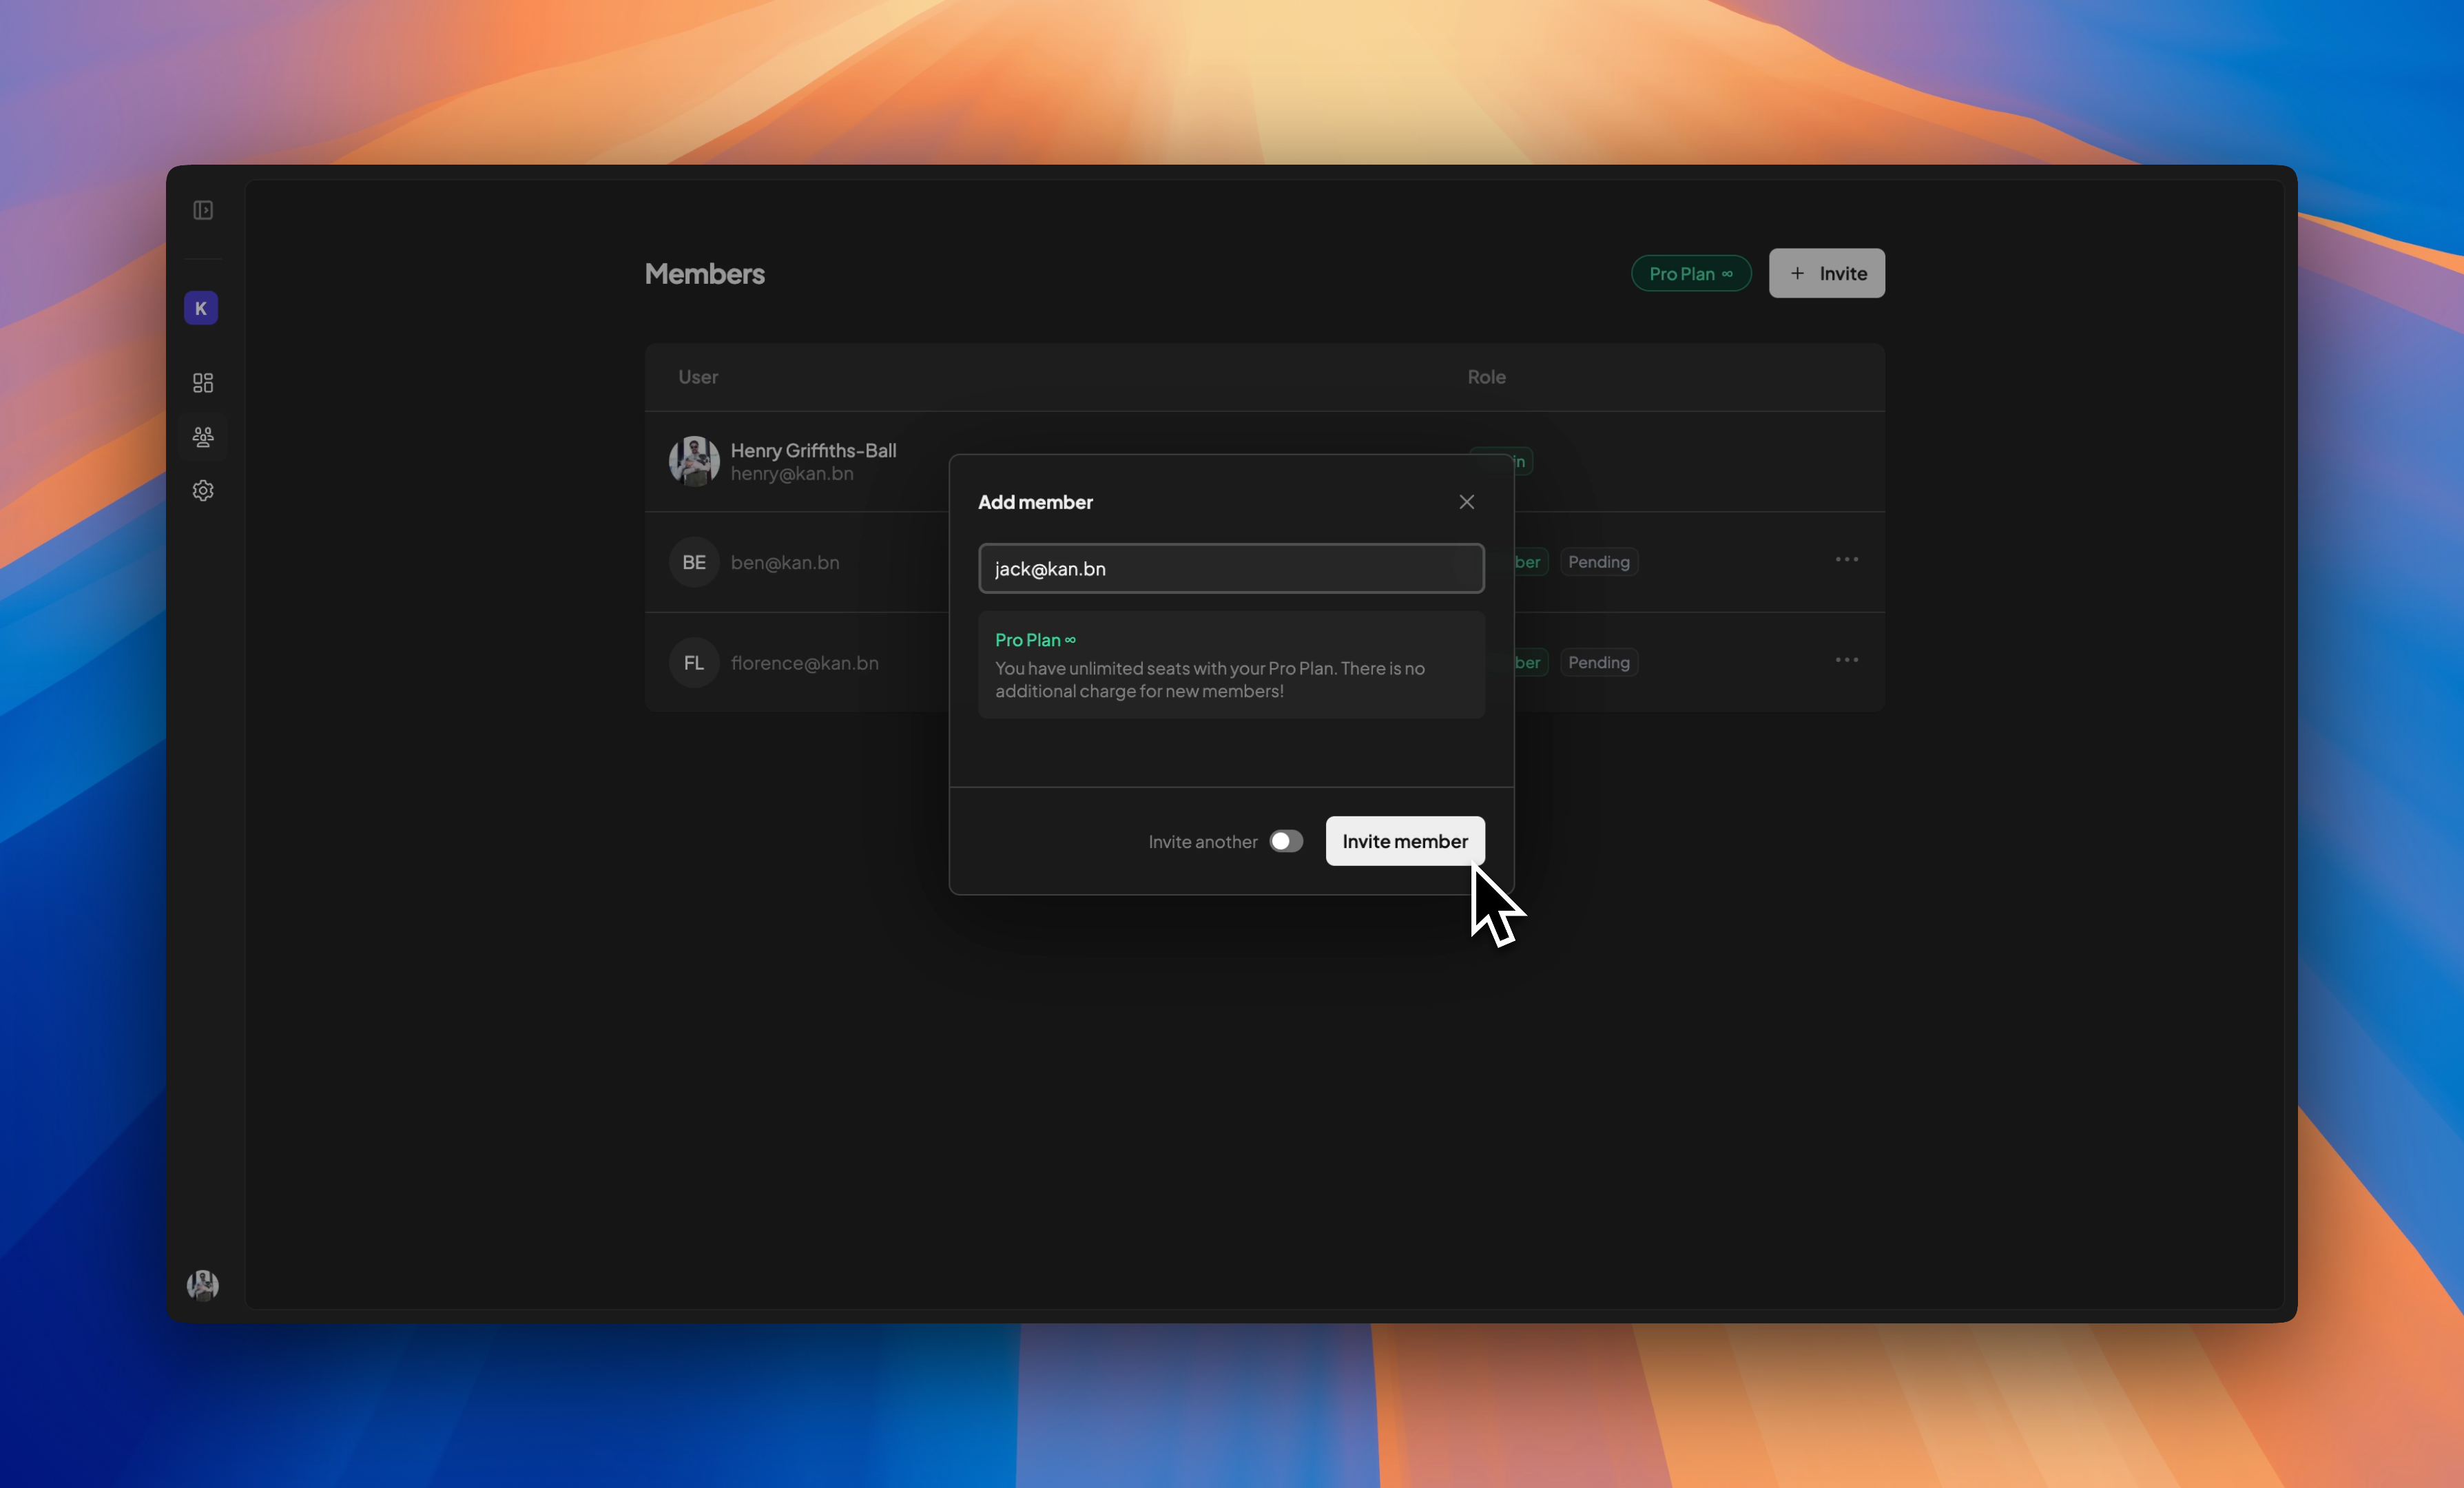Click Pending badge for ben@kan.bn
The width and height of the screenshot is (2464, 1488).
1598,562
